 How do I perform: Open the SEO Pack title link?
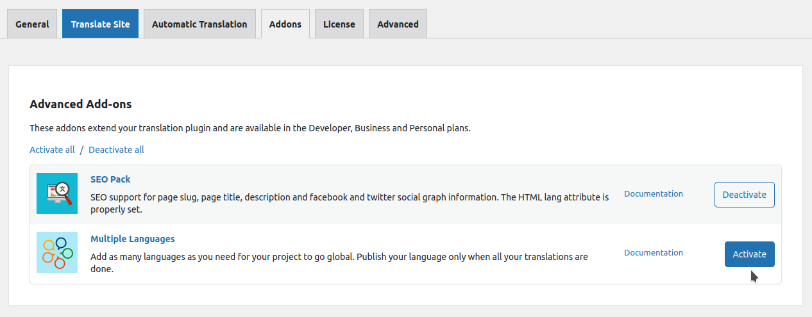point(110,179)
